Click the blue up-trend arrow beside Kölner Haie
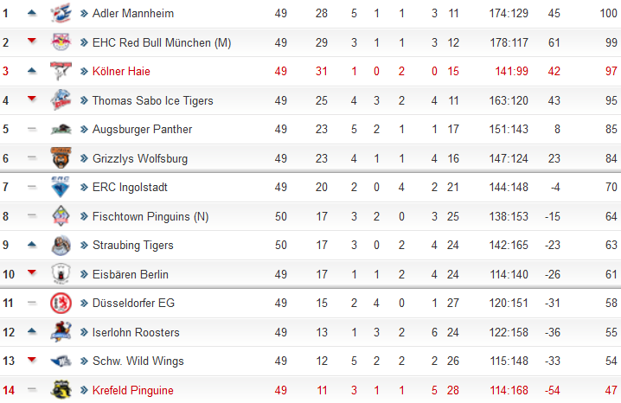 click(32, 71)
